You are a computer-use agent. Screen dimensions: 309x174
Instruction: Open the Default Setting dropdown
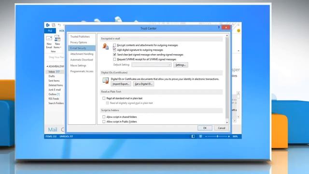pyautogui.click(x=151, y=65)
